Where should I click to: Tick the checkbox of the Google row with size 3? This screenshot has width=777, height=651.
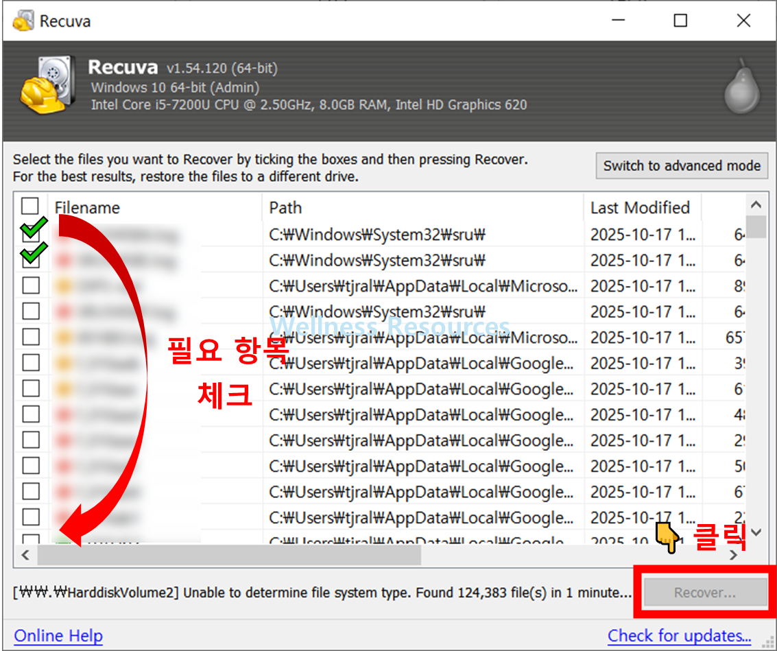click(31, 363)
